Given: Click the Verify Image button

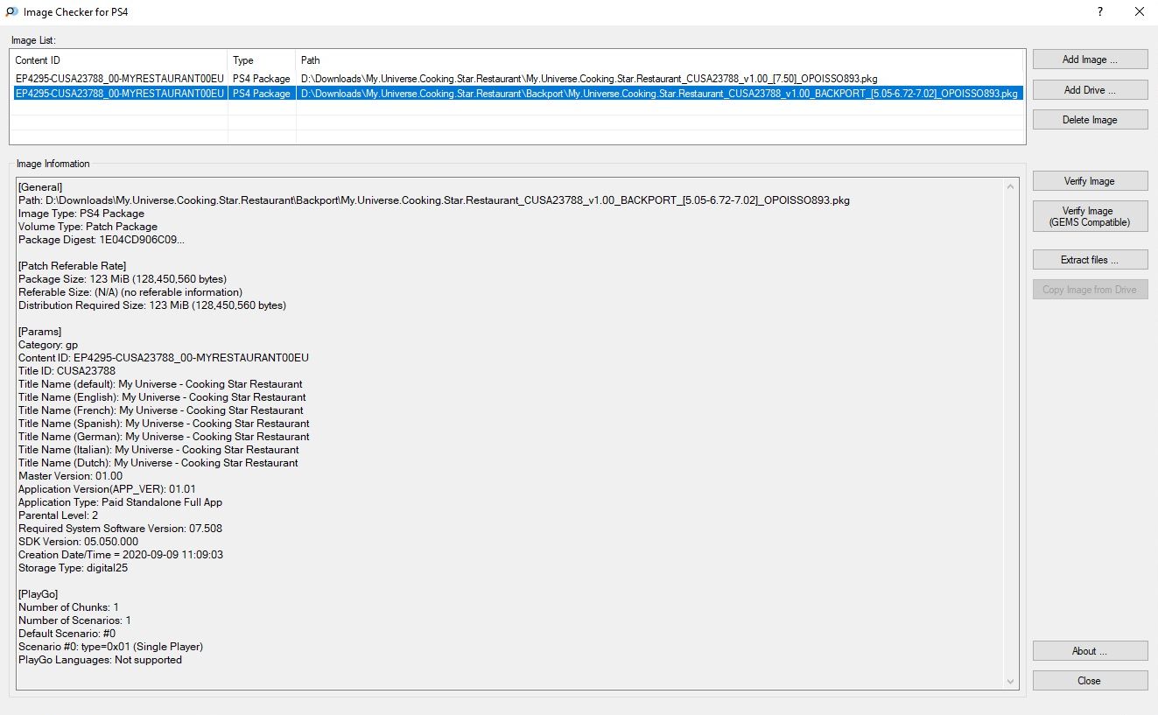Looking at the screenshot, I should point(1090,181).
